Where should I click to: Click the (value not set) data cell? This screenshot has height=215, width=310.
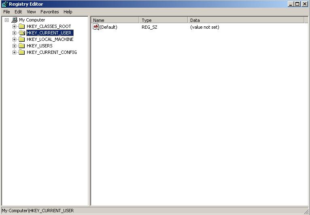pos(205,27)
